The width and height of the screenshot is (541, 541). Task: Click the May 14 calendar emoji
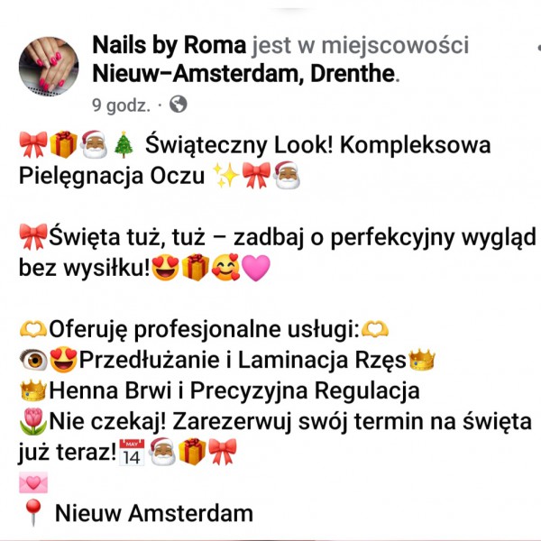pos(132,452)
